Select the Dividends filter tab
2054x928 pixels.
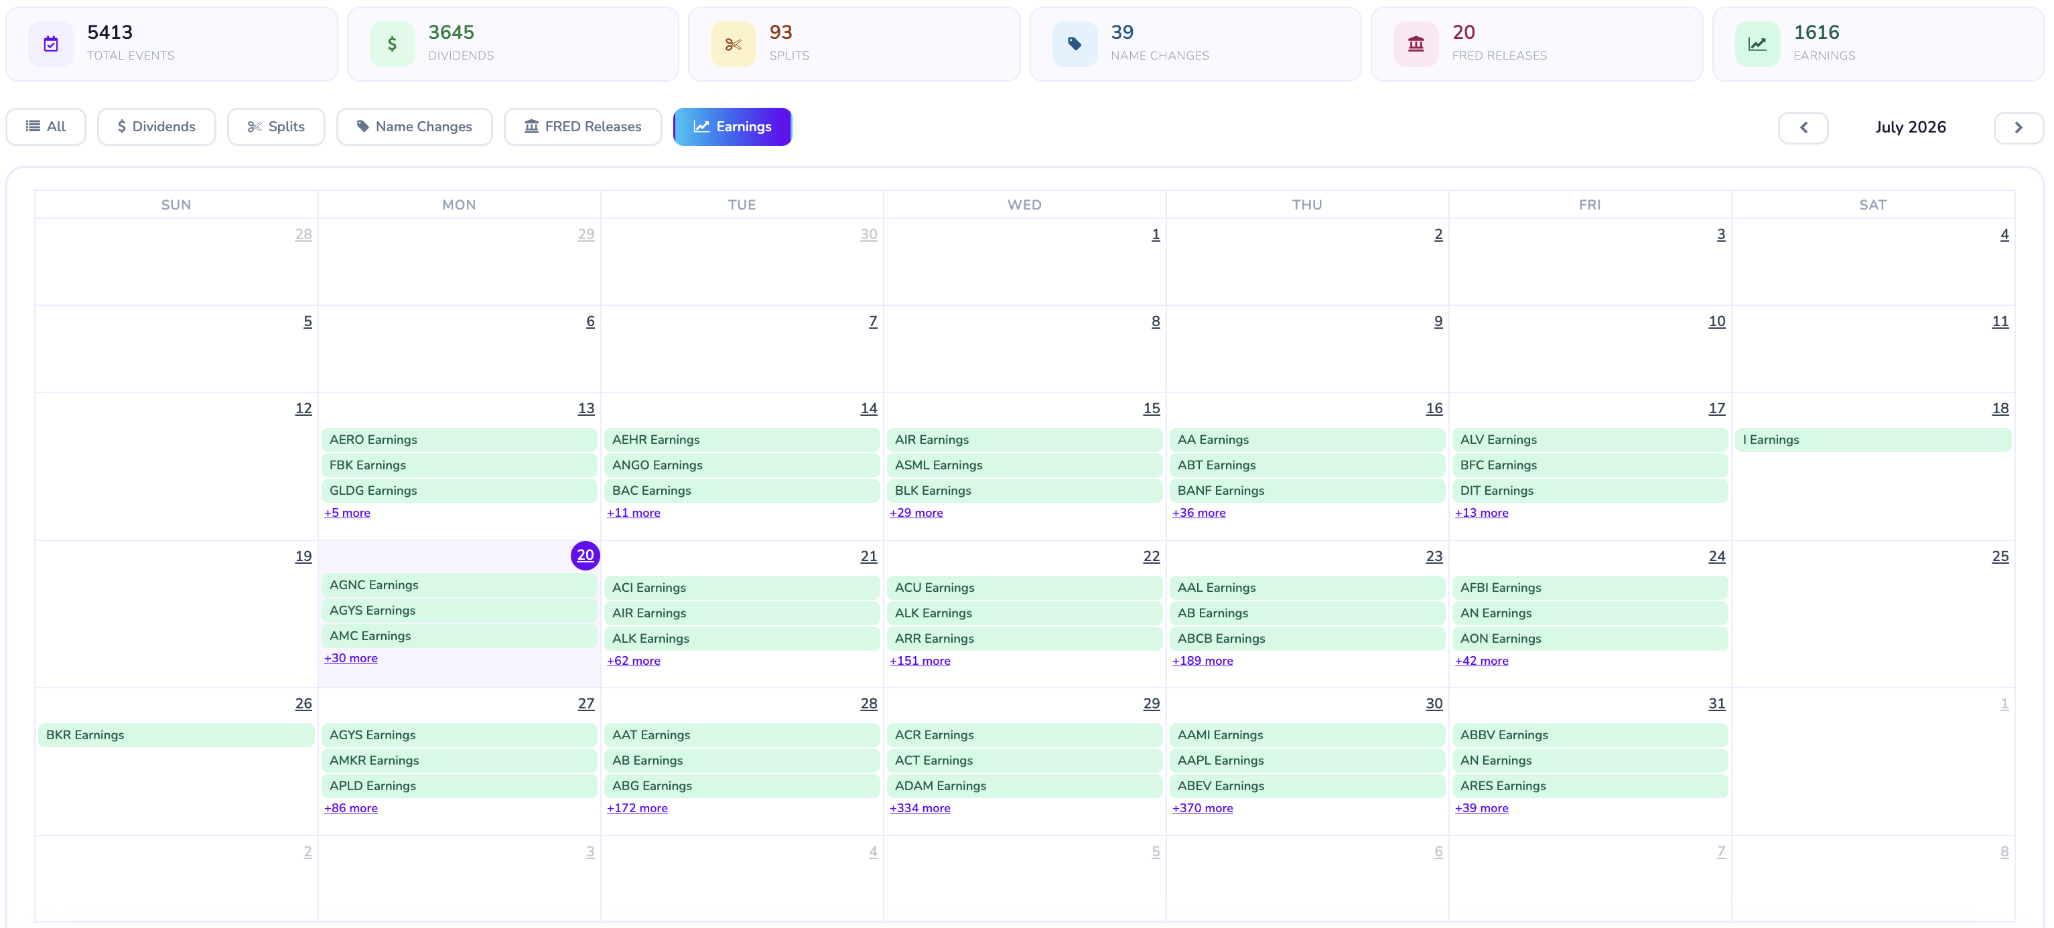click(156, 127)
